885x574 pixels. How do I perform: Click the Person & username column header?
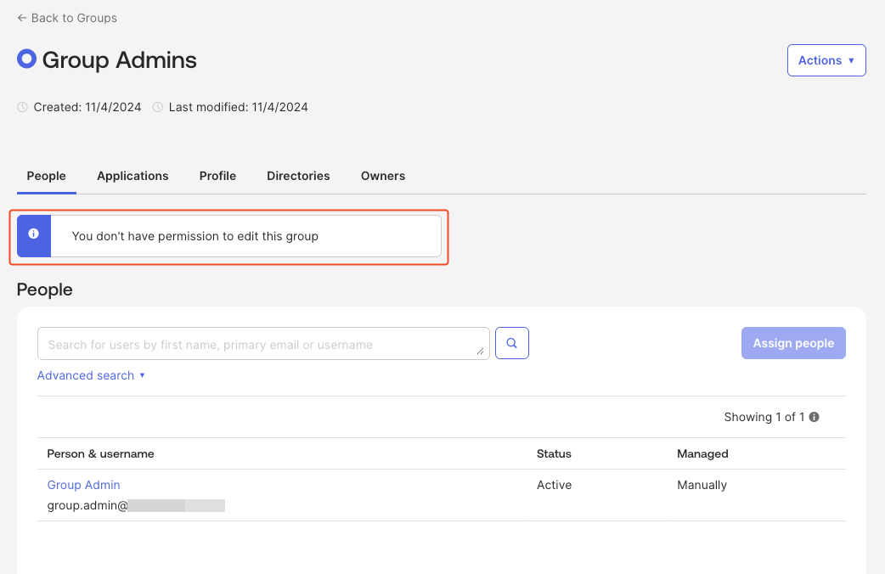[x=100, y=453]
